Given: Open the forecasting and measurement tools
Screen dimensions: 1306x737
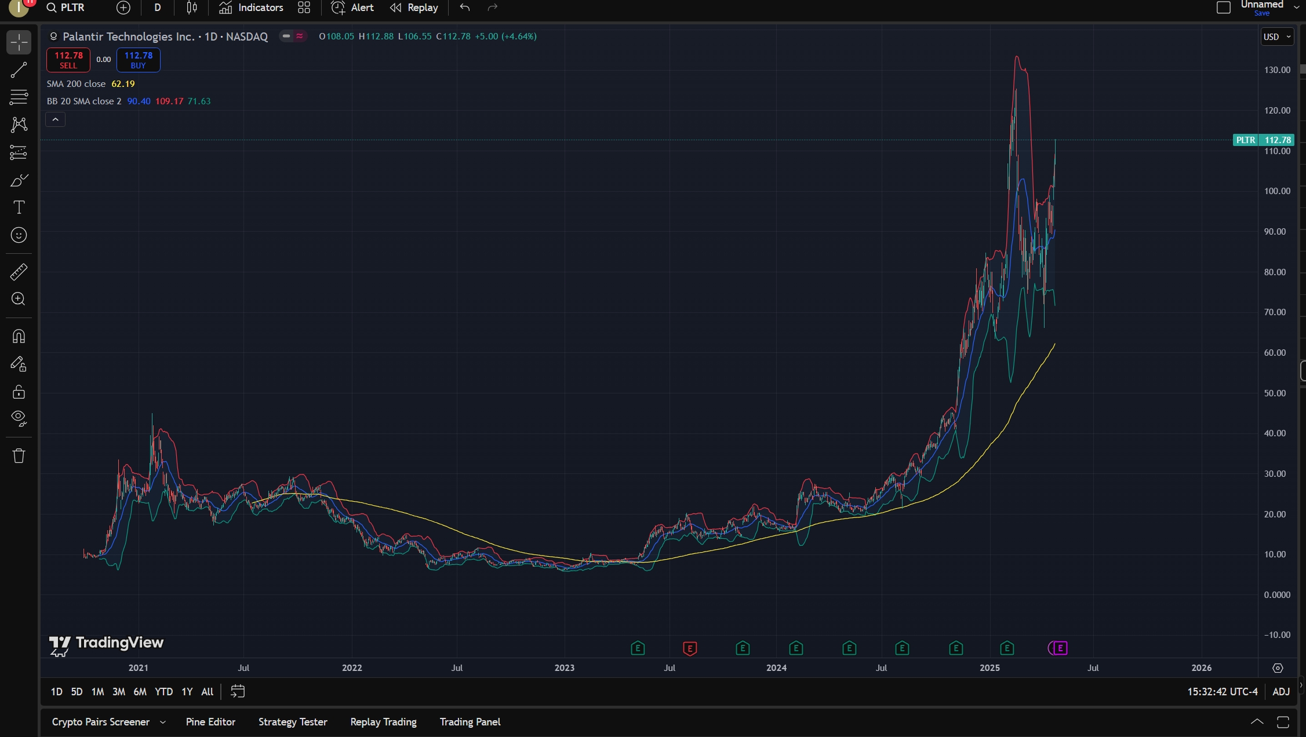Looking at the screenshot, I should (x=19, y=152).
